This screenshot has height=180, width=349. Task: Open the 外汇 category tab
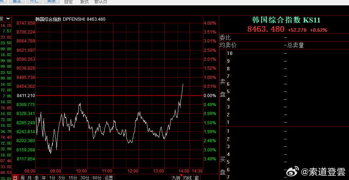(x=34, y=1)
